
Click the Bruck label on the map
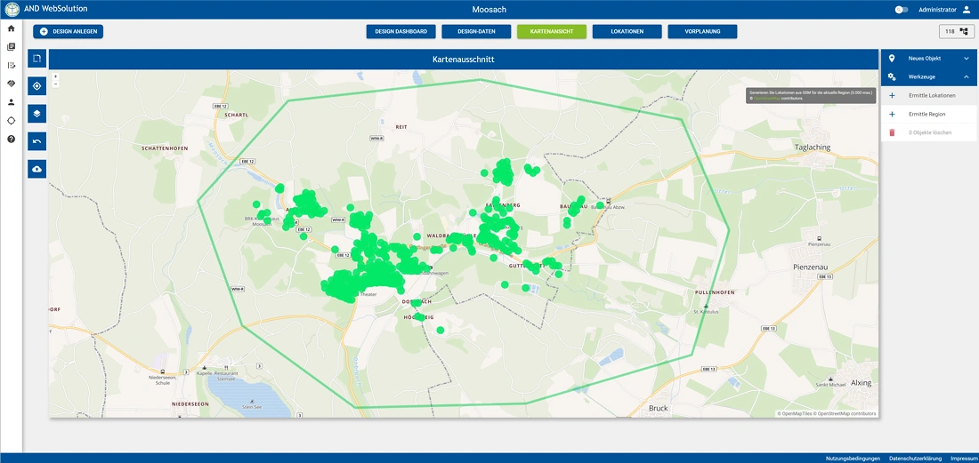(658, 408)
